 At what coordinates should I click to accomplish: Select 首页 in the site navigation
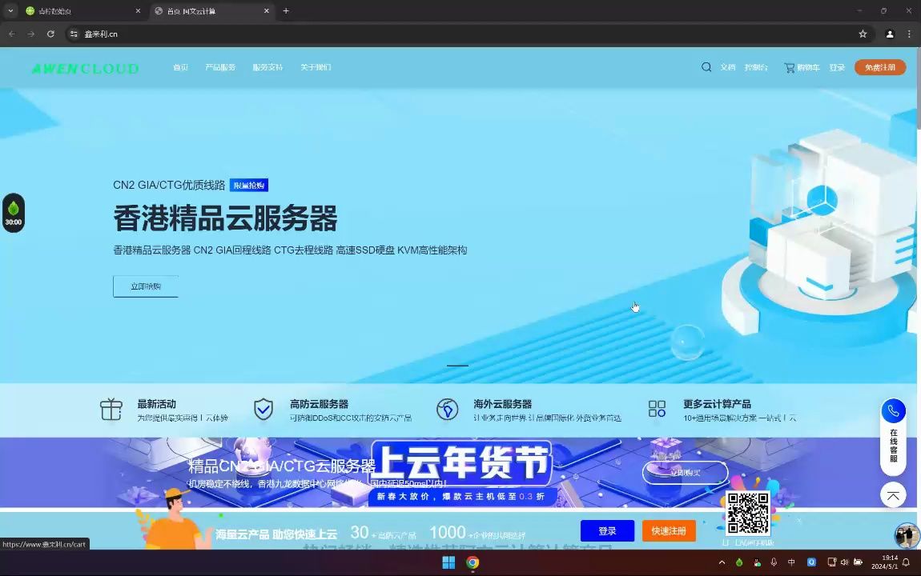point(180,67)
